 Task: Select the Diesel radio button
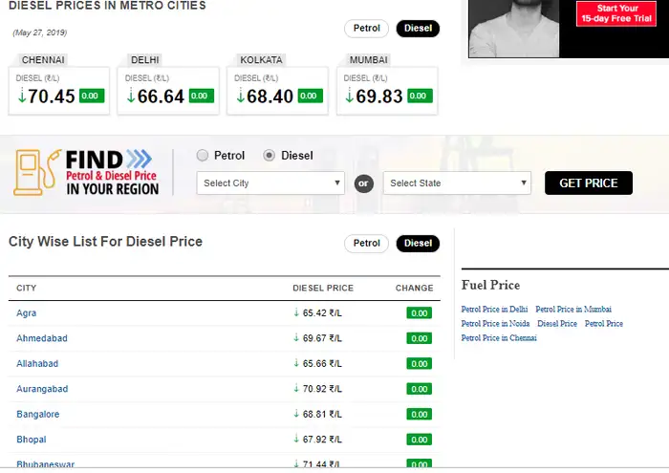[270, 156]
